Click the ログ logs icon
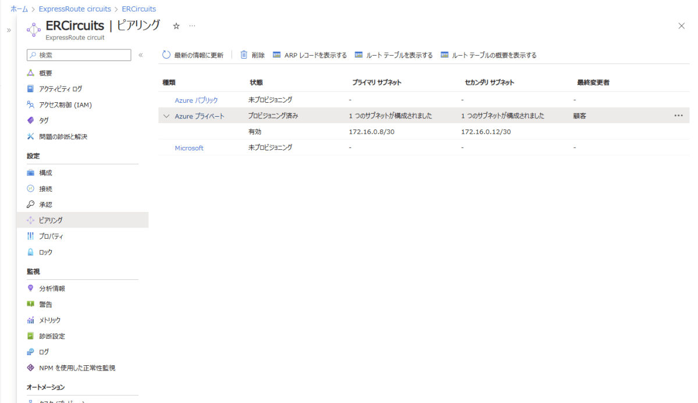The height and width of the screenshot is (403, 698). [x=31, y=352]
